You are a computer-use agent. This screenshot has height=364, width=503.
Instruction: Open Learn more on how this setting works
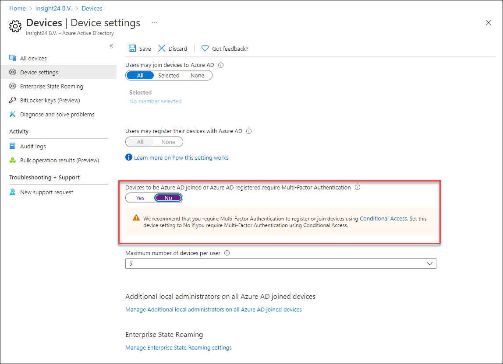181,157
